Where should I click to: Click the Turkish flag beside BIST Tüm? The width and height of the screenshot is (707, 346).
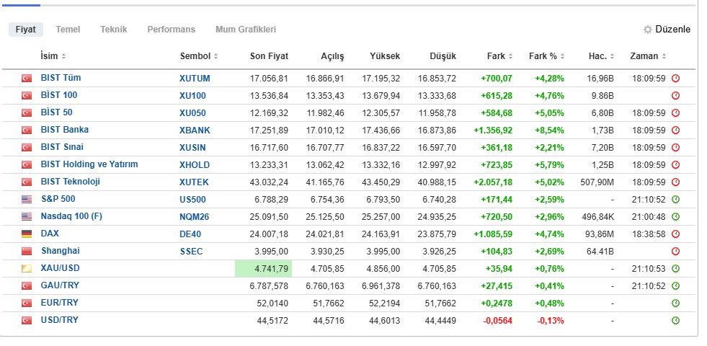click(x=27, y=79)
